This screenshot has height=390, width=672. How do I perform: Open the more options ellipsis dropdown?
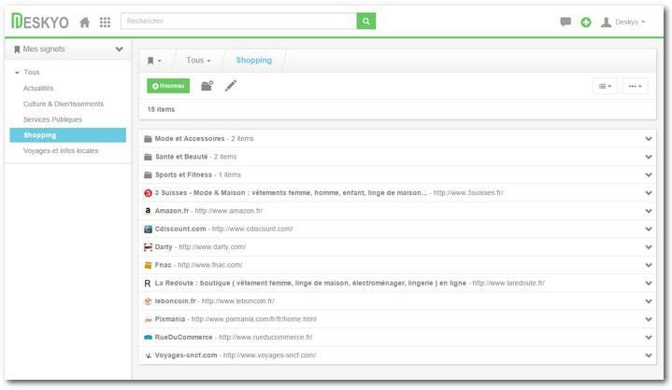tap(636, 86)
